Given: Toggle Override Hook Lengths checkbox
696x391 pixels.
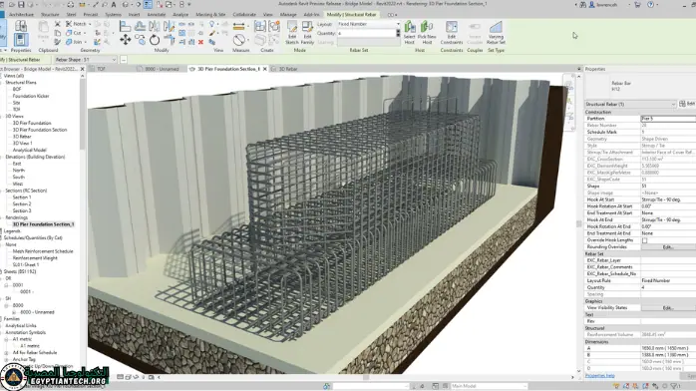Looking at the screenshot, I should point(644,240).
